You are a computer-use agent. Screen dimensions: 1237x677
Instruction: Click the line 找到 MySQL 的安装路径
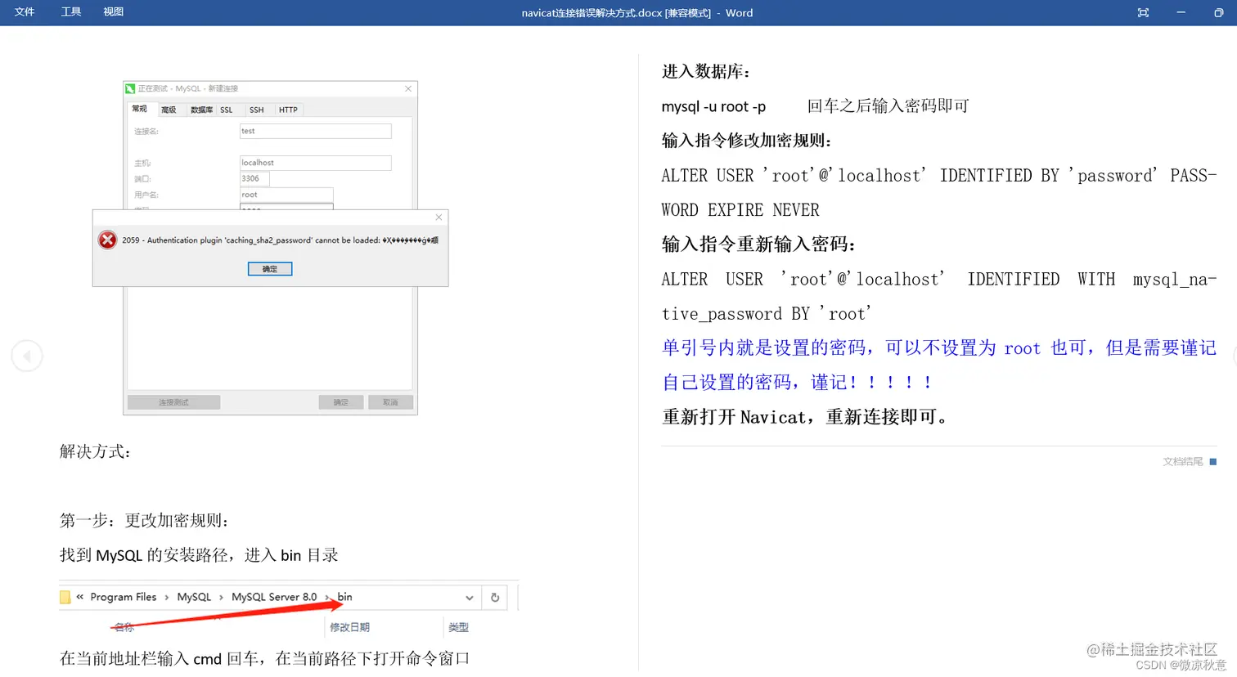coord(199,555)
